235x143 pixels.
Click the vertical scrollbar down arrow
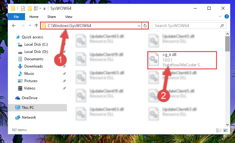[x=227, y=125]
